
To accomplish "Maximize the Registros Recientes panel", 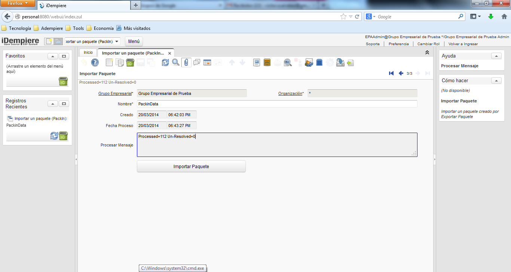I will [x=64, y=104].
